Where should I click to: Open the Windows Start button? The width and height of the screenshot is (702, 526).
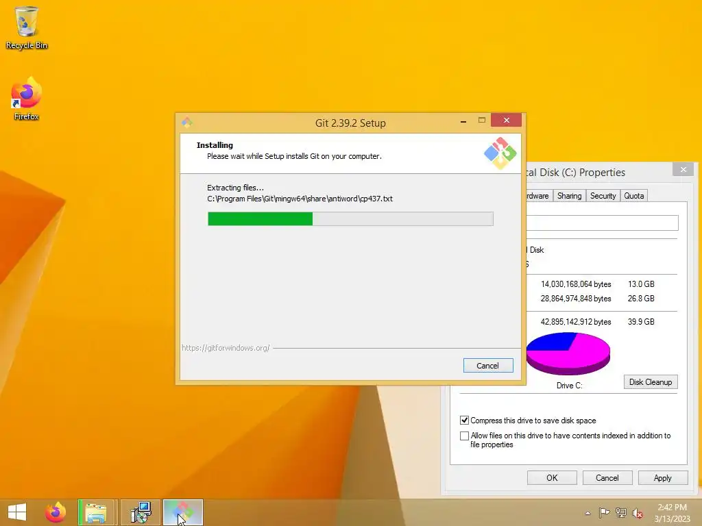coord(17,512)
